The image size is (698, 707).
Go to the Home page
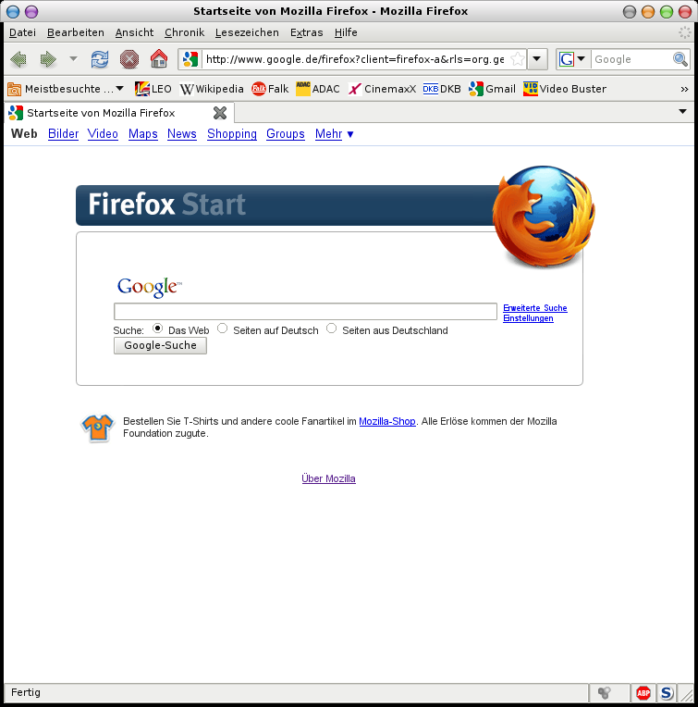coord(159,59)
